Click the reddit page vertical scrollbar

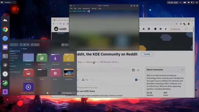(193, 30)
